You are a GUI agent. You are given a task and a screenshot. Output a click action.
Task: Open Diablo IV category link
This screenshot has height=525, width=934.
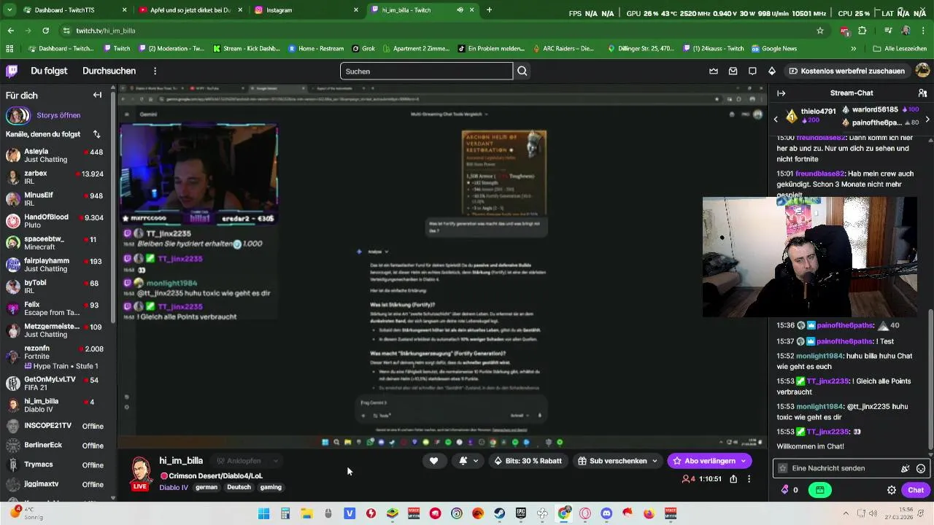pos(174,487)
